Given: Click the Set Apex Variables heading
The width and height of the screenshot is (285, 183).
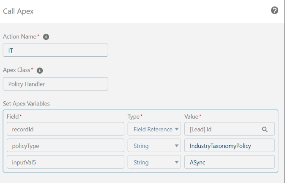Looking at the screenshot, I should pyautogui.click(x=26, y=104).
